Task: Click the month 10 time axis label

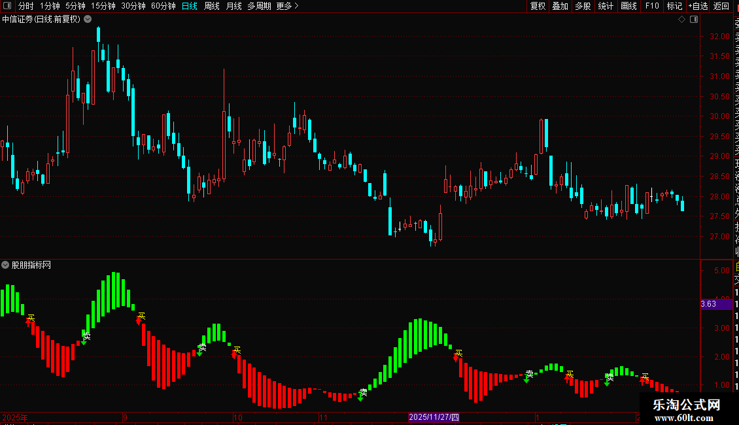Action: point(238,417)
